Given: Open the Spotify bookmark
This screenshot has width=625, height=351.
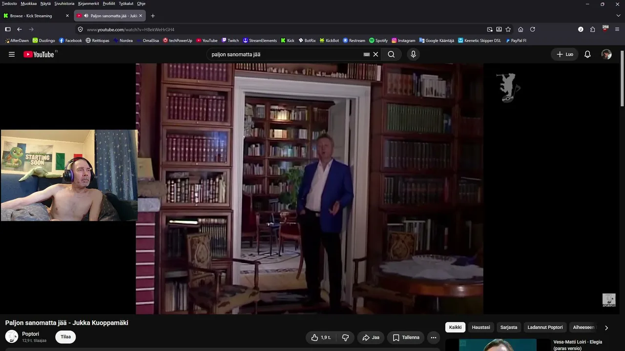Looking at the screenshot, I should click(x=378, y=40).
